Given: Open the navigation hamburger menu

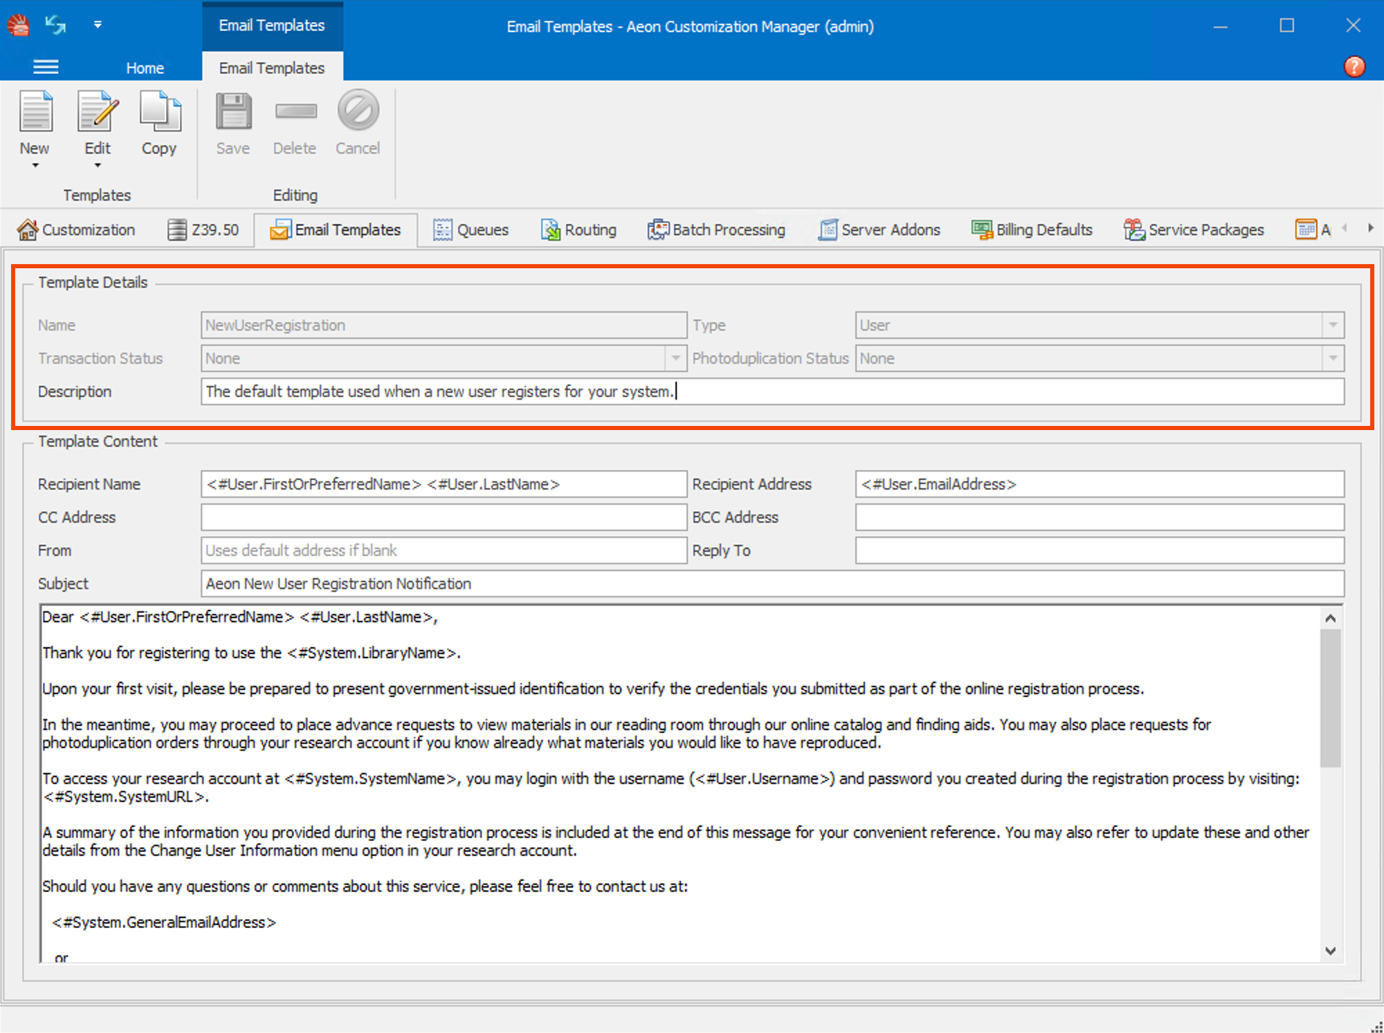Looking at the screenshot, I should 46,66.
